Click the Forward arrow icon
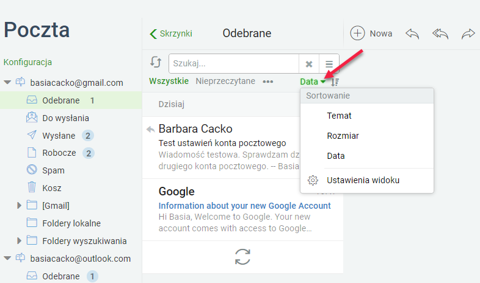This screenshot has height=283, width=480. tap(468, 33)
